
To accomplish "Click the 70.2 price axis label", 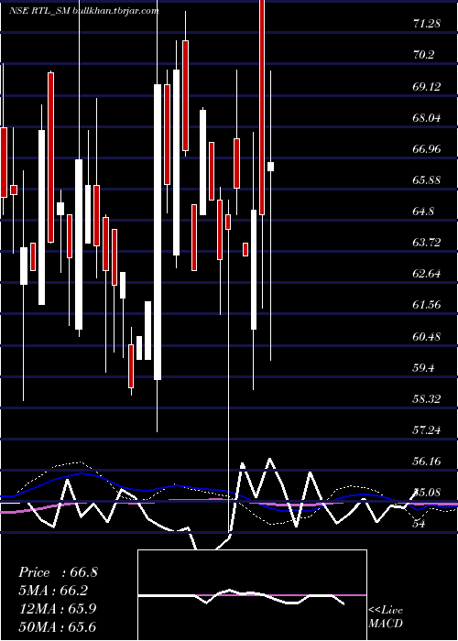I will pyautogui.click(x=423, y=55).
